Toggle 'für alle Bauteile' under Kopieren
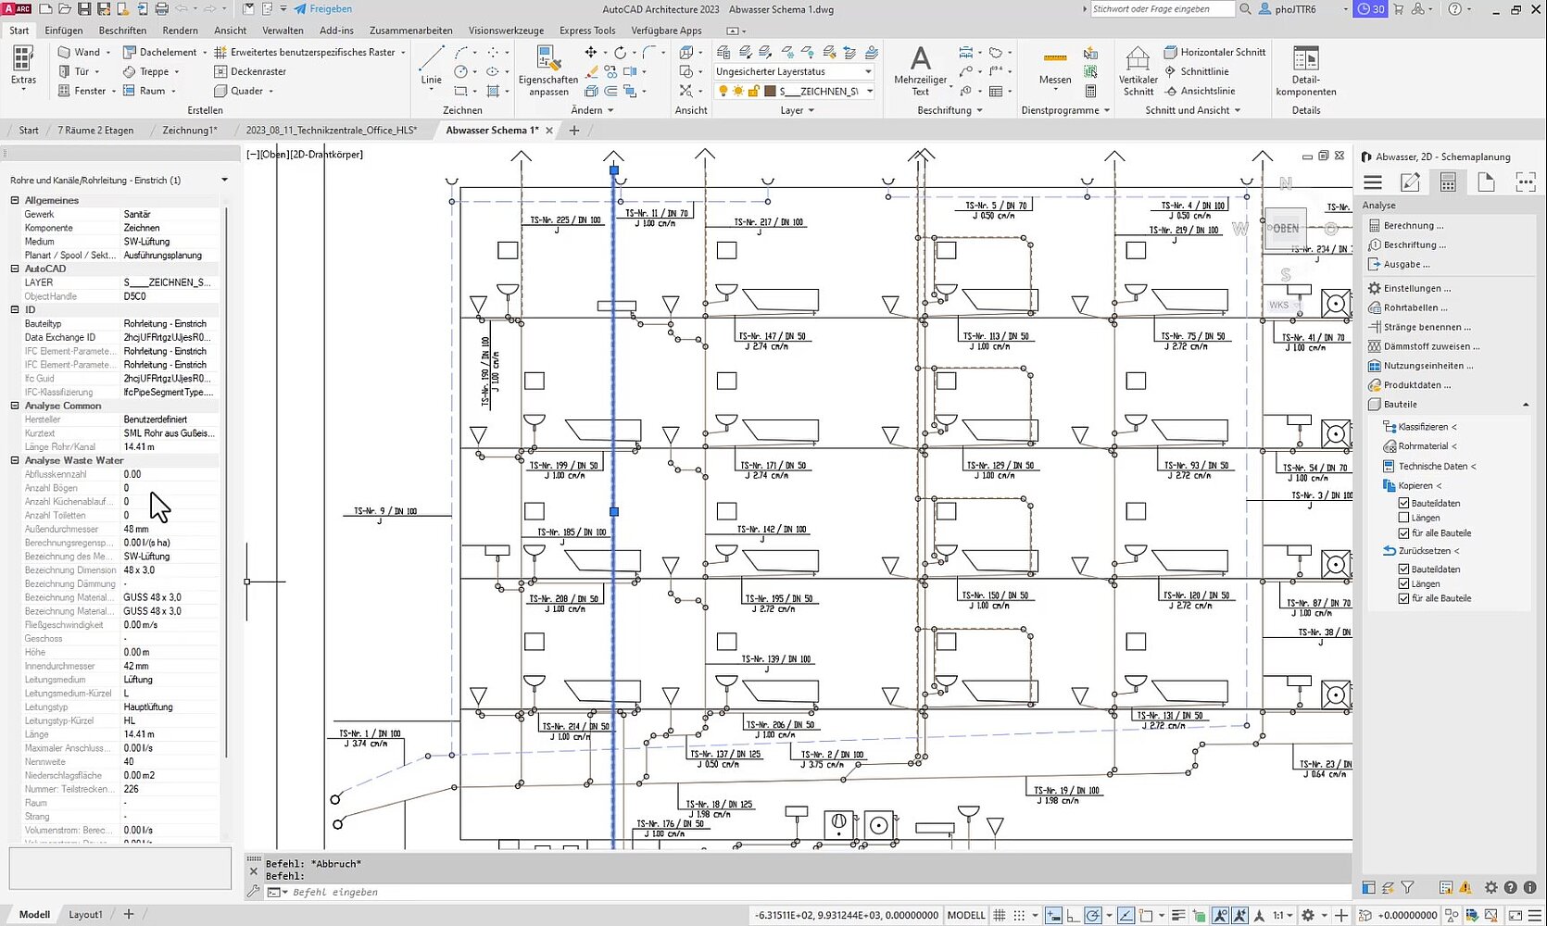Image resolution: width=1547 pixels, height=926 pixels. 1403,533
